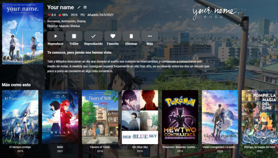Click 'Pompo, la magia del cine' title text
Viewport: 278px width, 158px height.
point(260,147)
